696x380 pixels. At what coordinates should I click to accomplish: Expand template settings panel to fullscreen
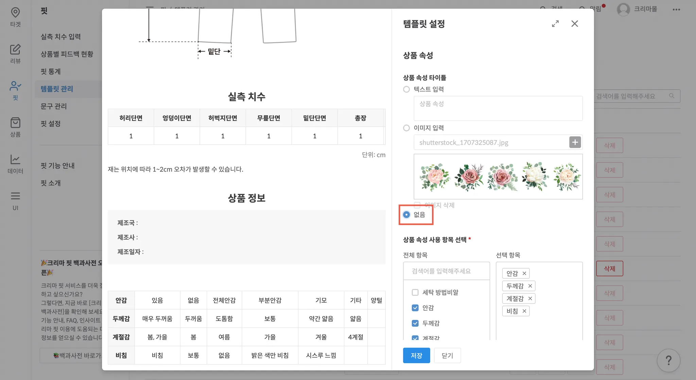point(555,24)
